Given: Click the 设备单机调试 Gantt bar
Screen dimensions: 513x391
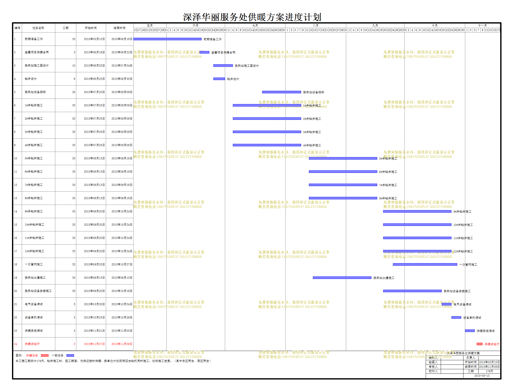Looking at the screenshot, I should pyautogui.click(x=456, y=317).
